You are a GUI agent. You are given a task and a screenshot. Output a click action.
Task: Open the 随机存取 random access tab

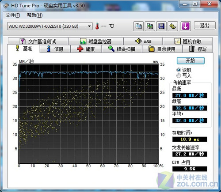click(x=187, y=41)
